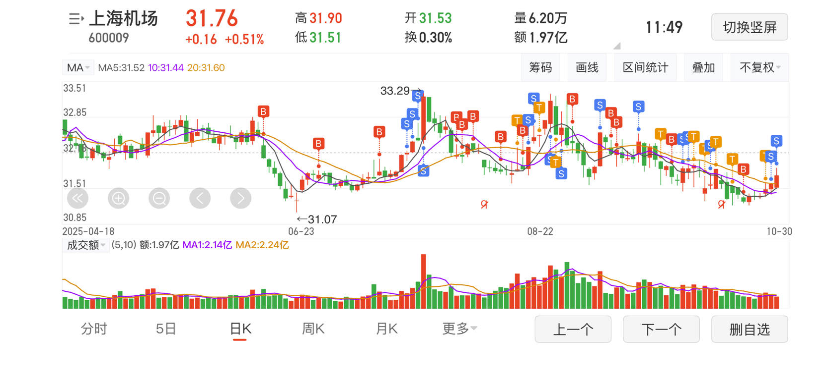
Task: Click the MA1:2.14亿 volume average label
Action: pyautogui.click(x=207, y=245)
